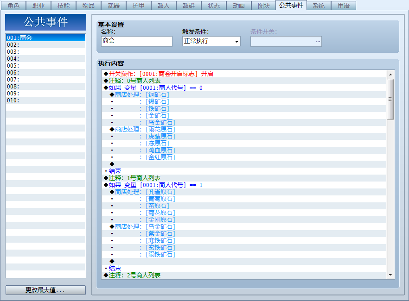Click scrollbar up arrow in 执行内容
The height and width of the screenshot is (301, 409).
coord(390,75)
